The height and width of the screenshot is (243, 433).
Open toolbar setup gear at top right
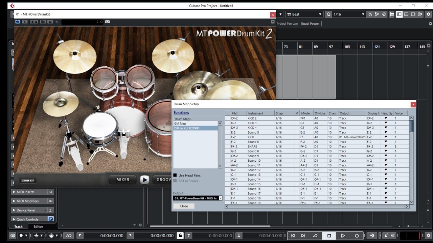428,14
